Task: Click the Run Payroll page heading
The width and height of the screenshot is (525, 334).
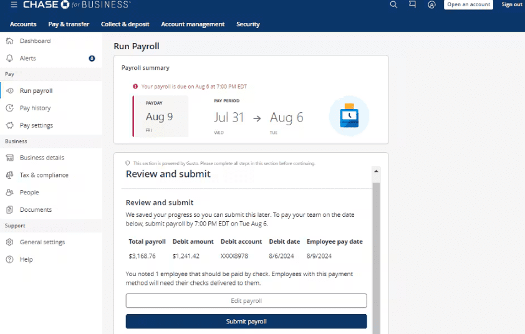Action: click(x=137, y=46)
